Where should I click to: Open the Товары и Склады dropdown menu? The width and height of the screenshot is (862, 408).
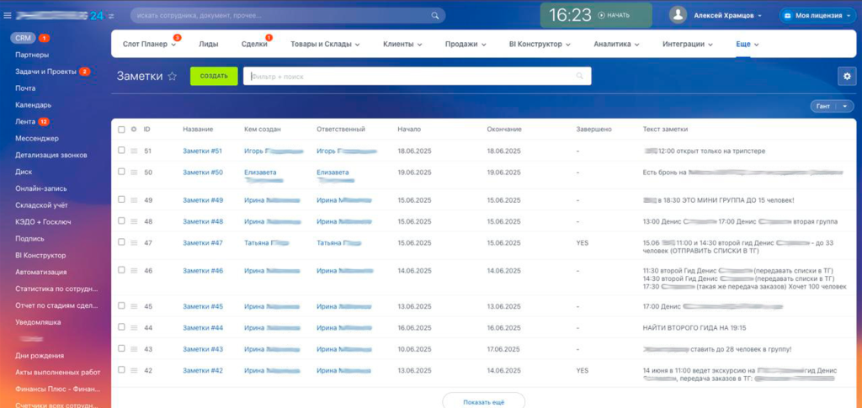pos(325,44)
